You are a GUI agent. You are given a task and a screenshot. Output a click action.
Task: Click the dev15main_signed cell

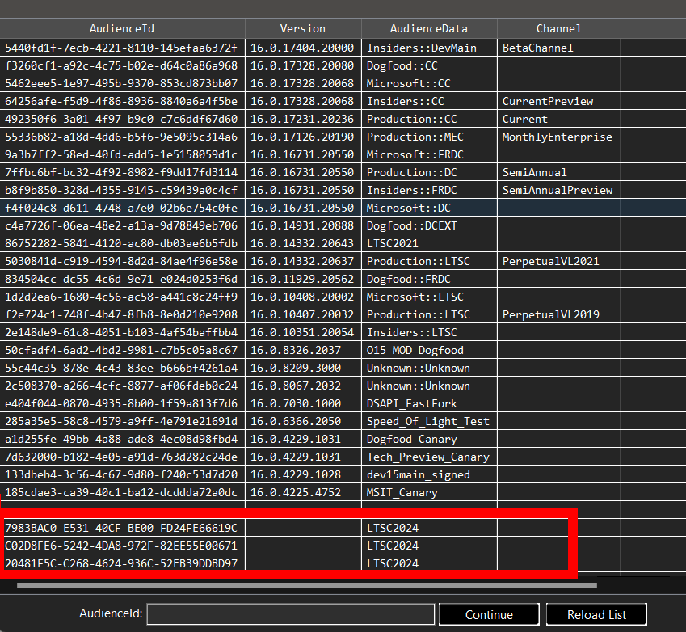tap(429, 474)
